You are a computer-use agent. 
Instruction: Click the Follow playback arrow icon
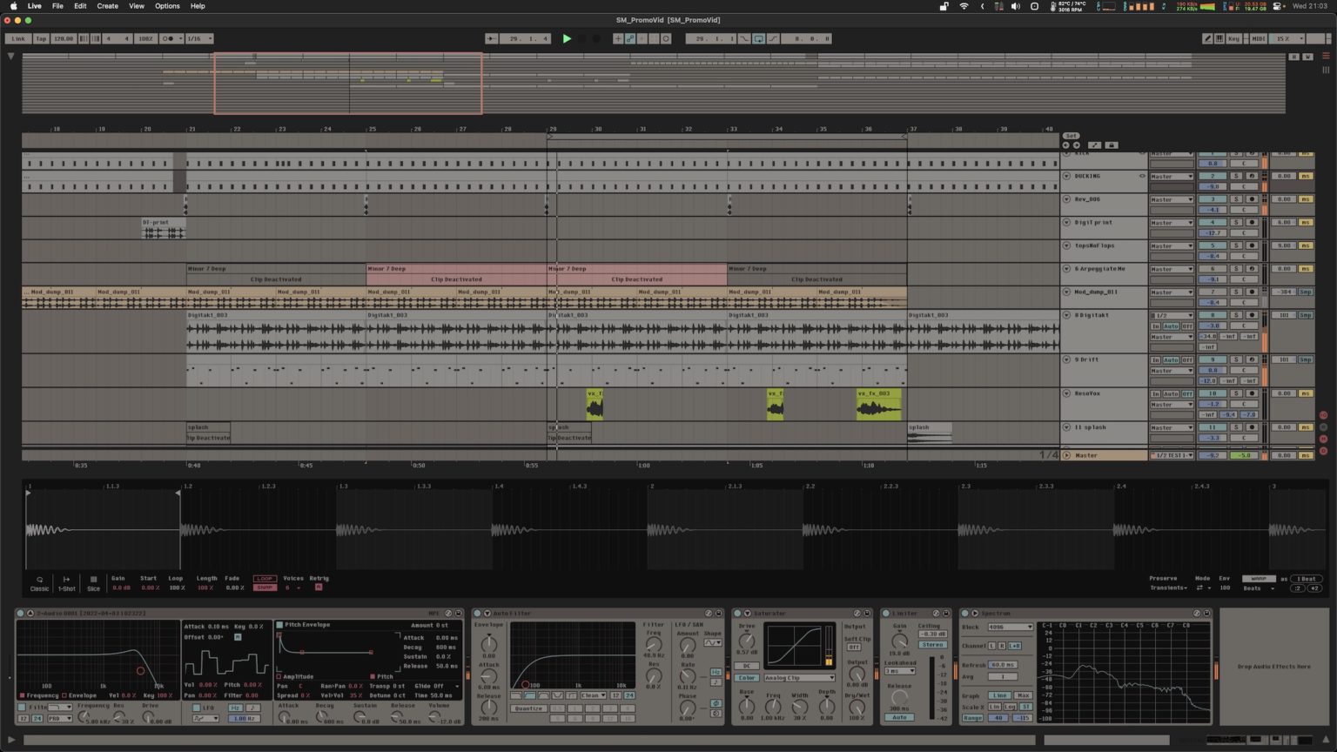click(x=491, y=38)
